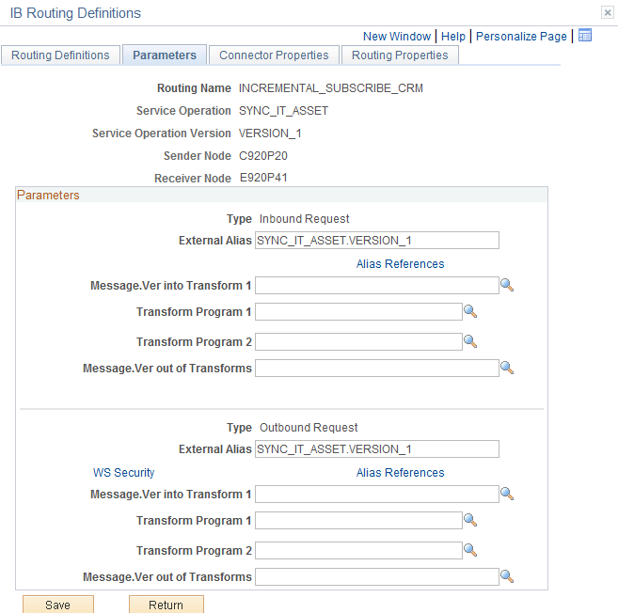Viewport: 618px width, 613px height.
Task: Click the Save button
Action: point(58,605)
